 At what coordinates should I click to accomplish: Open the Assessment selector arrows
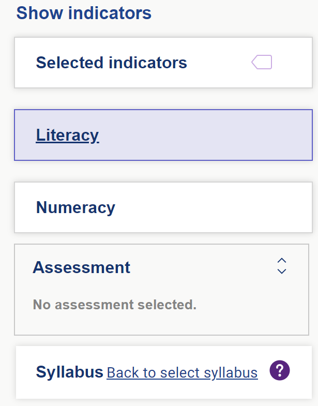[282, 266]
